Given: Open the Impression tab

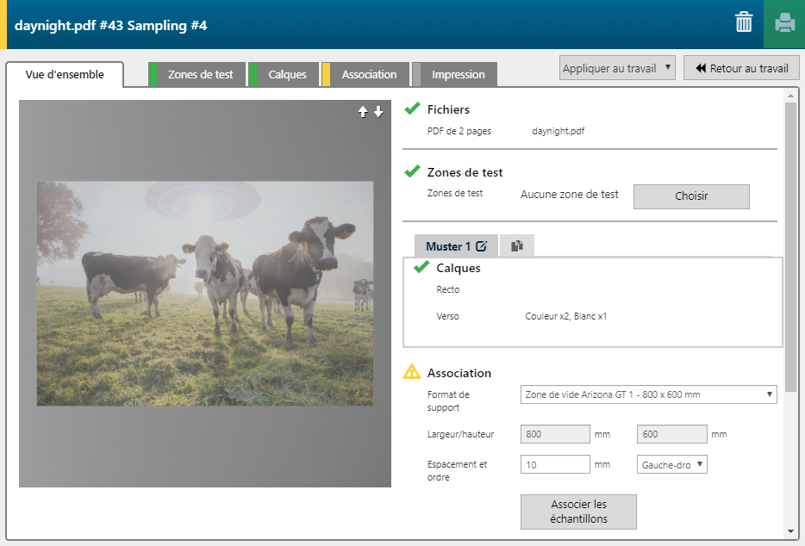Looking at the screenshot, I should coord(457,75).
